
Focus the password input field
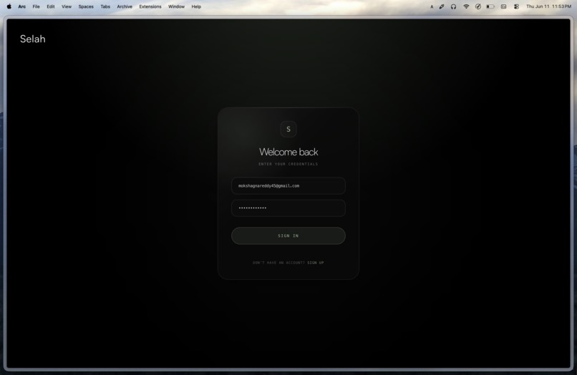coord(288,208)
